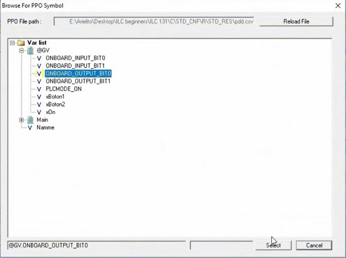Screen dimensions: 346x258
Task: Expand the Main tree node
Action: click(x=22, y=120)
